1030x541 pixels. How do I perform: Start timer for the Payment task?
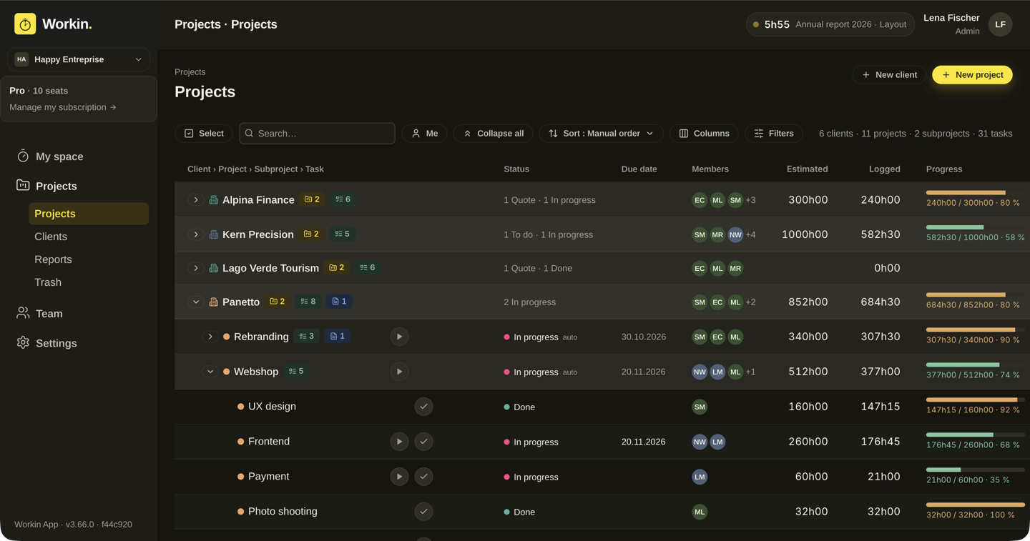[x=399, y=477]
